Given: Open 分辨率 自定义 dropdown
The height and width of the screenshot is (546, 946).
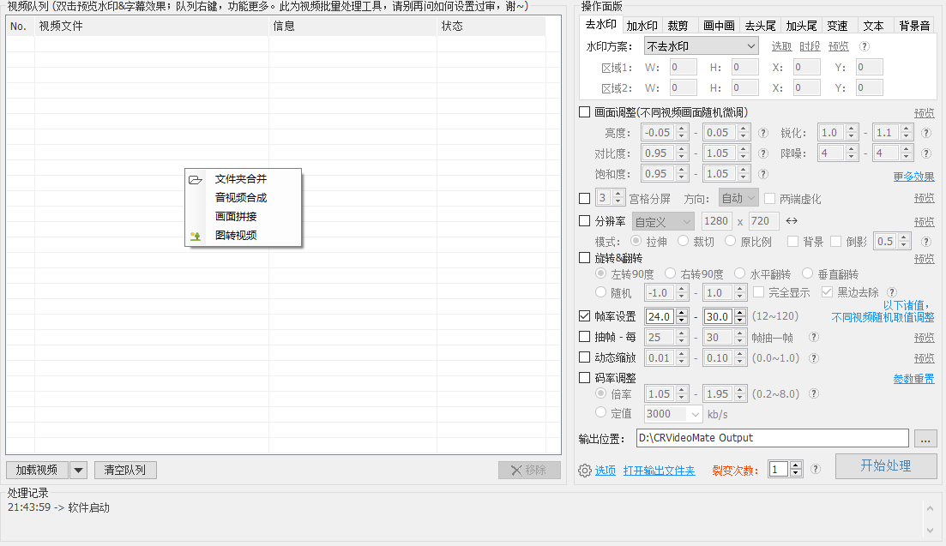Looking at the screenshot, I should click(x=663, y=222).
